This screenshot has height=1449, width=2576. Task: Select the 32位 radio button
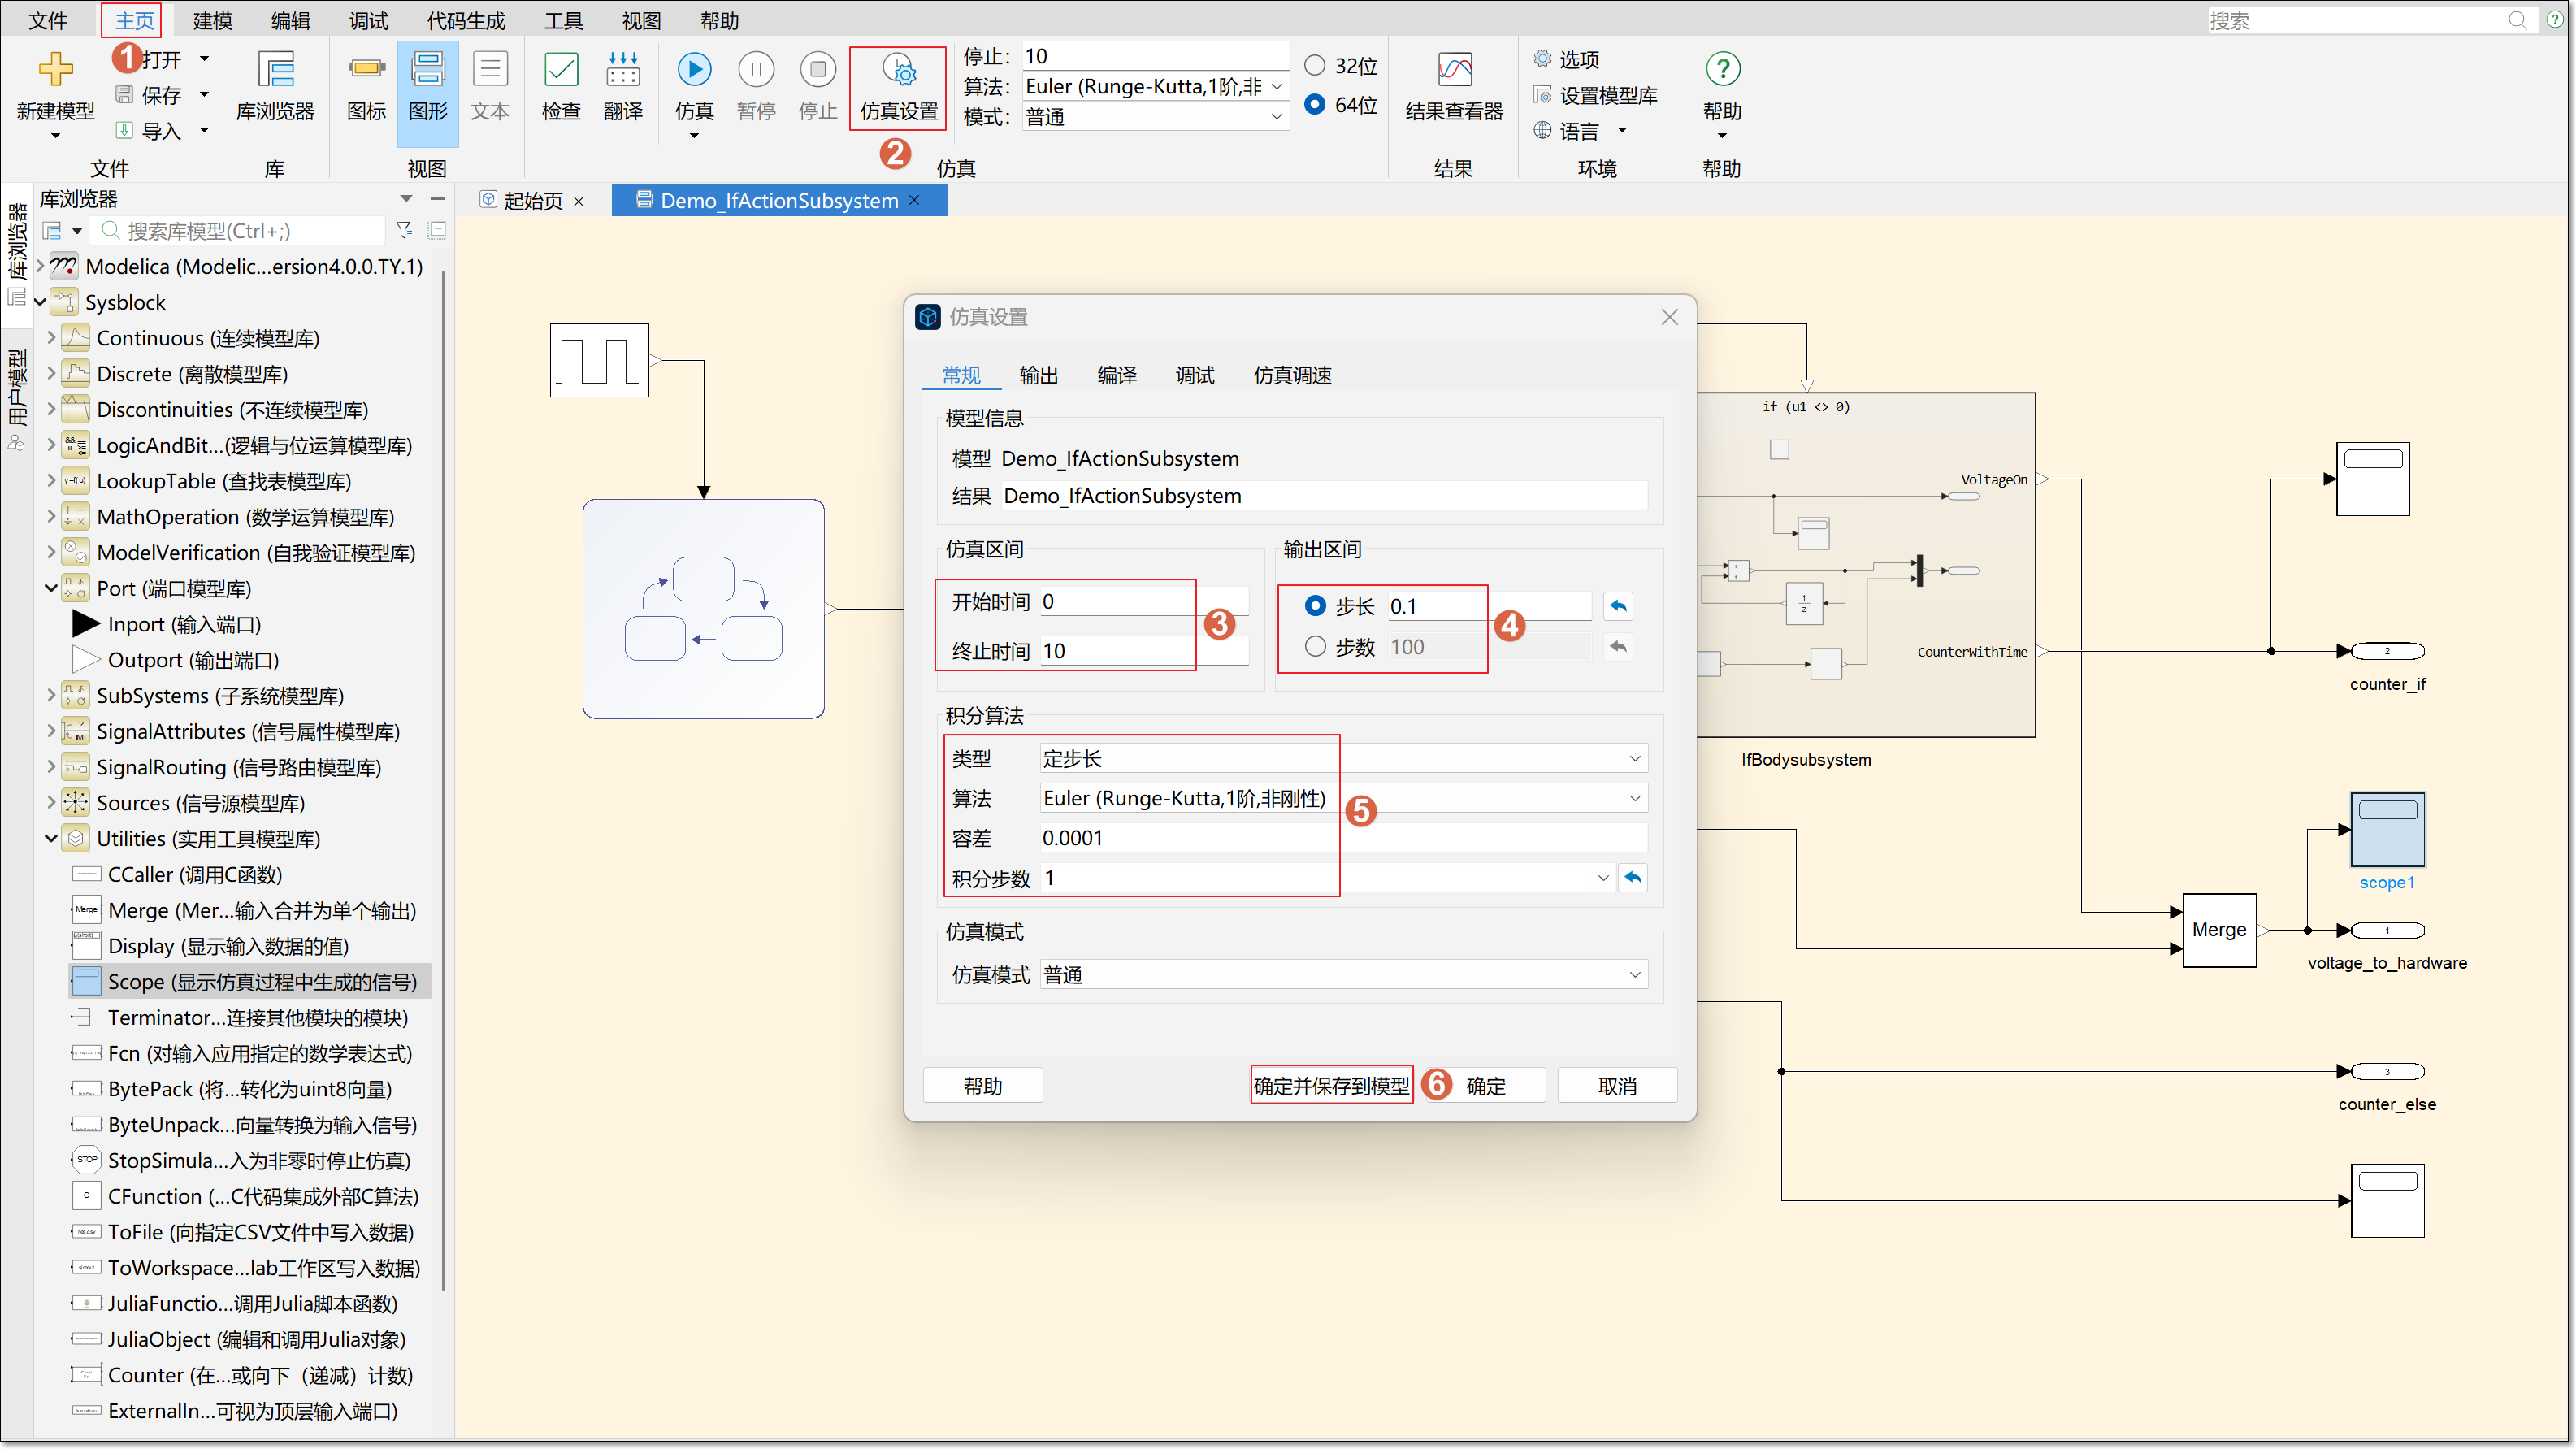click(1315, 66)
